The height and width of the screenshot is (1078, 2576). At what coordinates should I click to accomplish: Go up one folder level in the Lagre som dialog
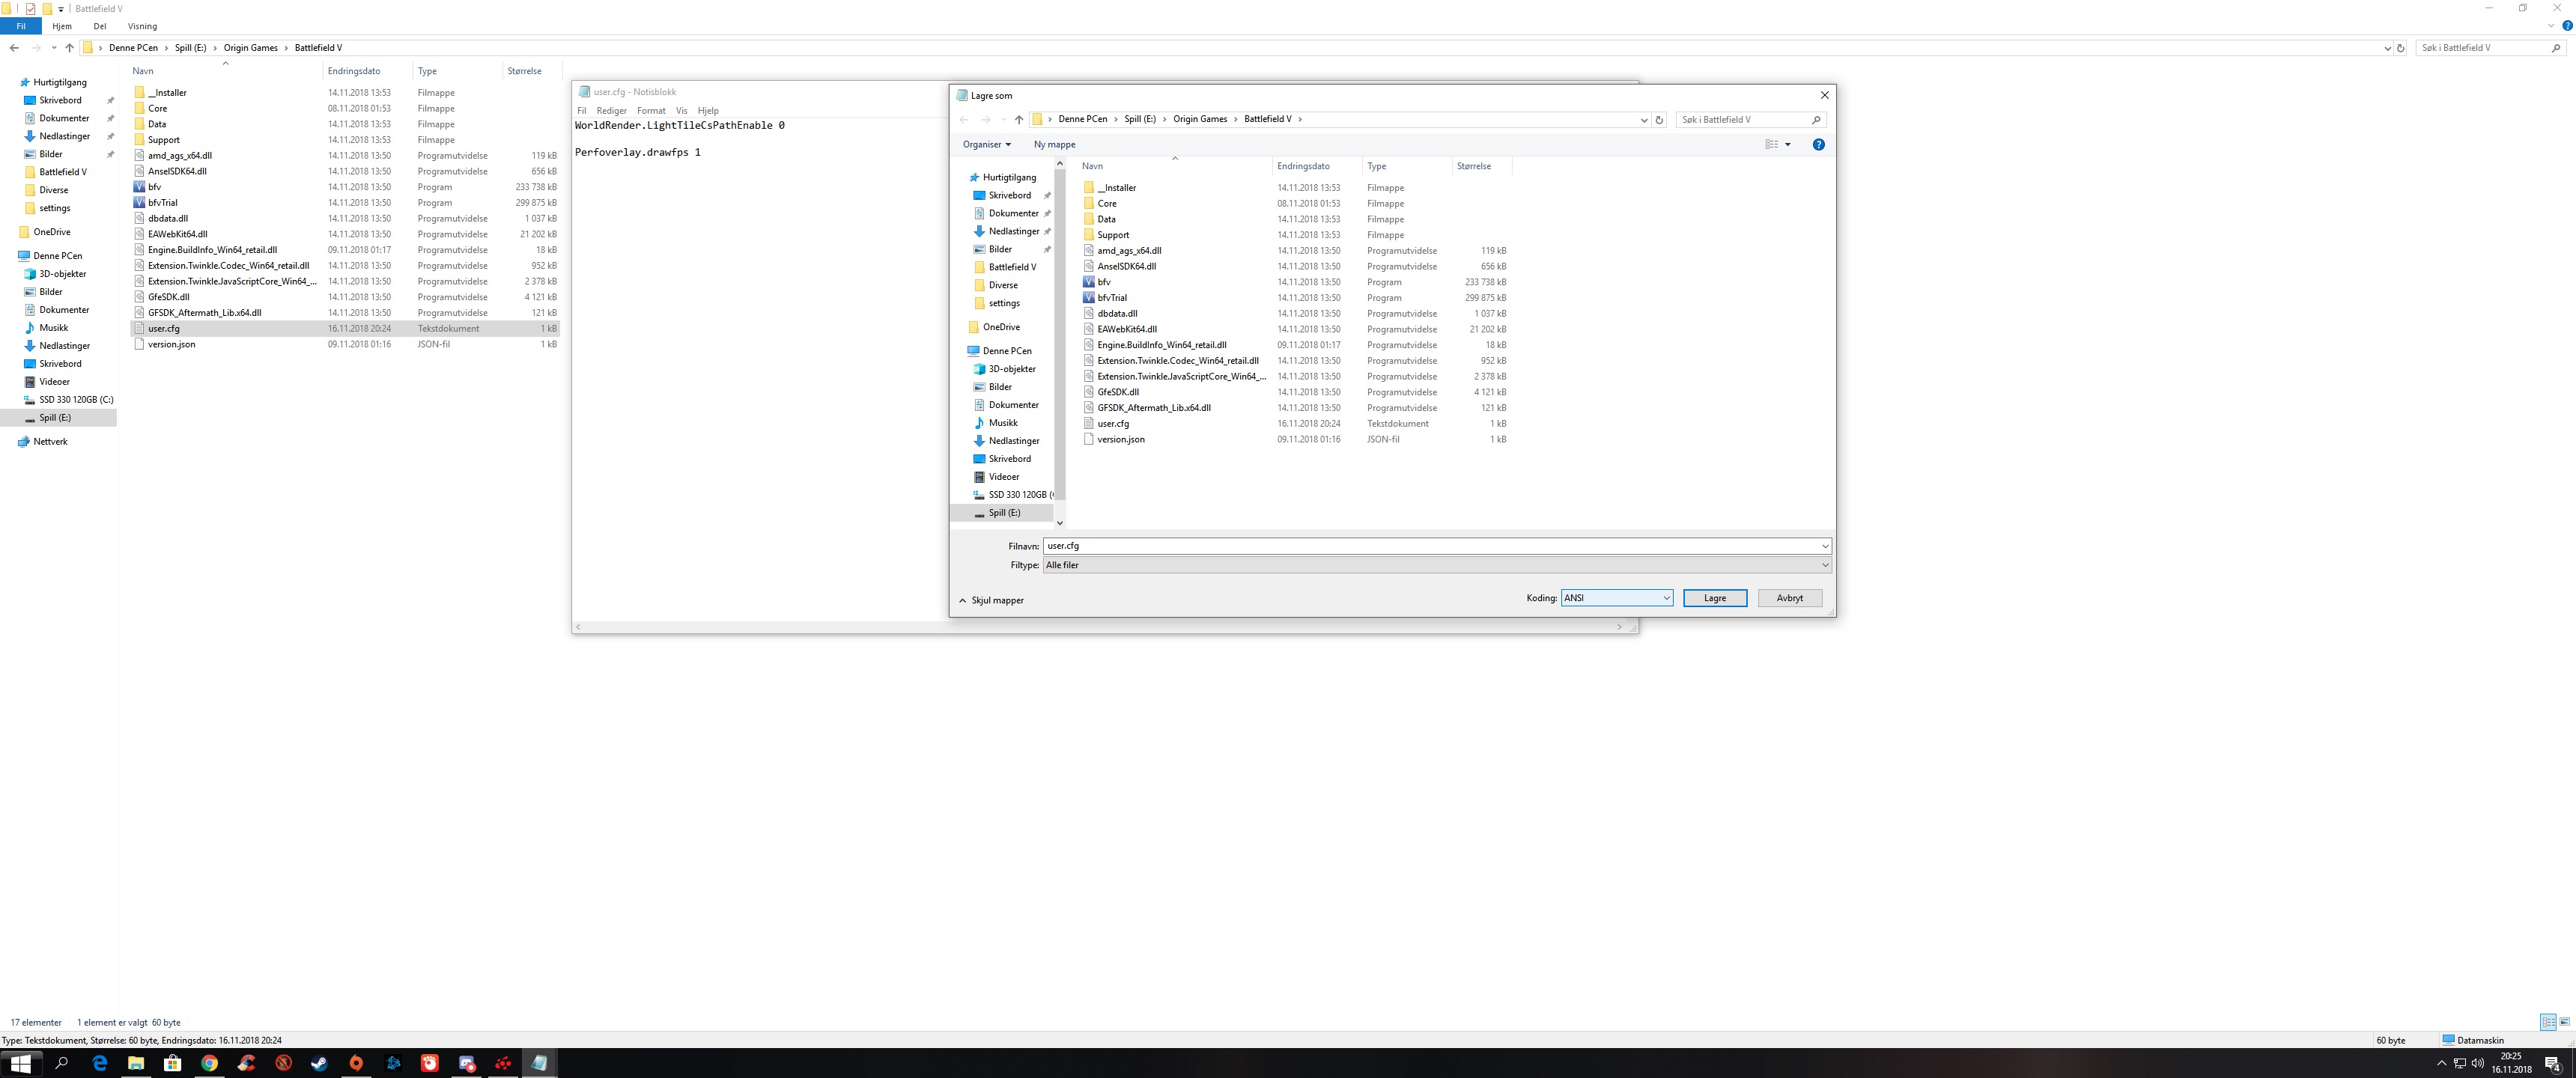(x=1019, y=120)
